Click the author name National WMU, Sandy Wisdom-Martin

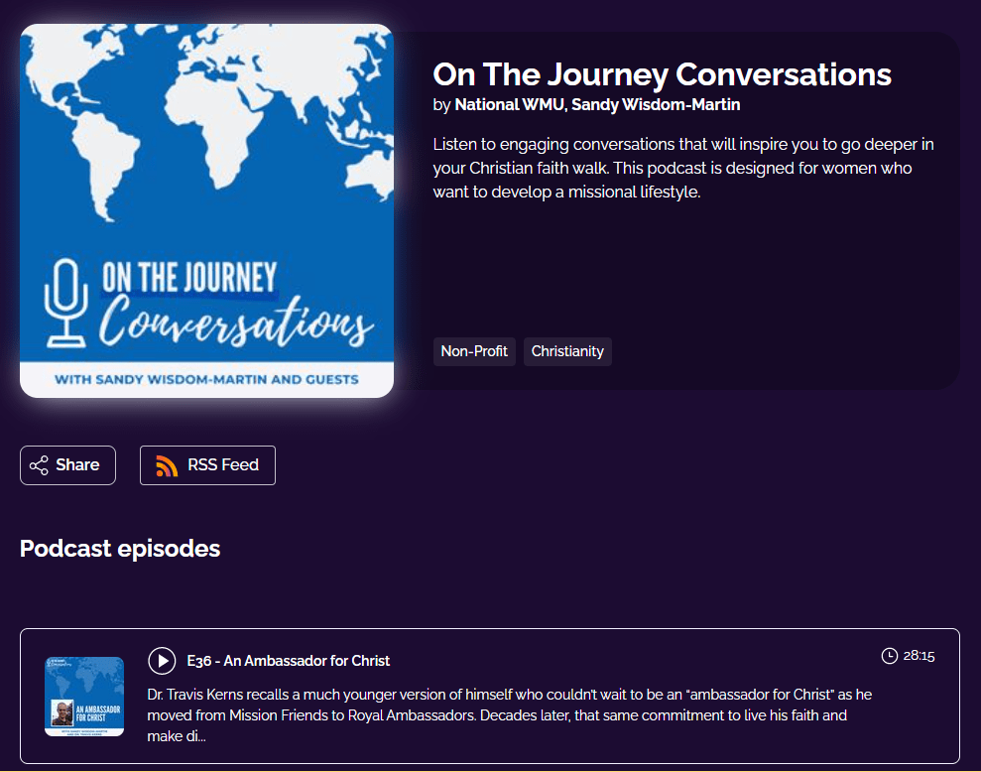tap(597, 104)
